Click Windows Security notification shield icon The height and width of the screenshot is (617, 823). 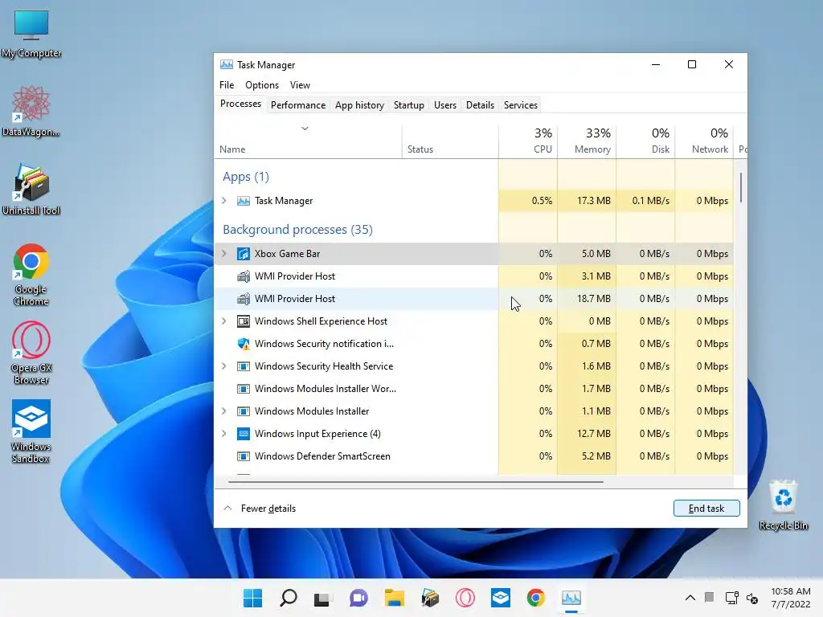pos(243,344)
